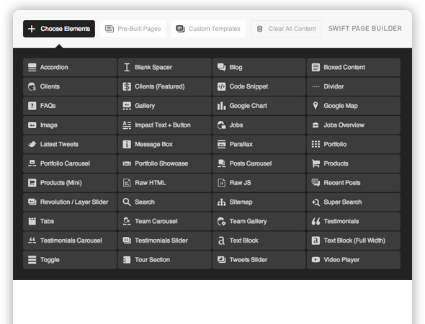
Task: Click the Accordion element icon
Action: click(32, 67)
